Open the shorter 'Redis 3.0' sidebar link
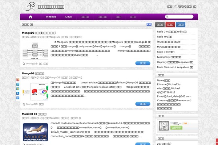 tap(166, 52)
